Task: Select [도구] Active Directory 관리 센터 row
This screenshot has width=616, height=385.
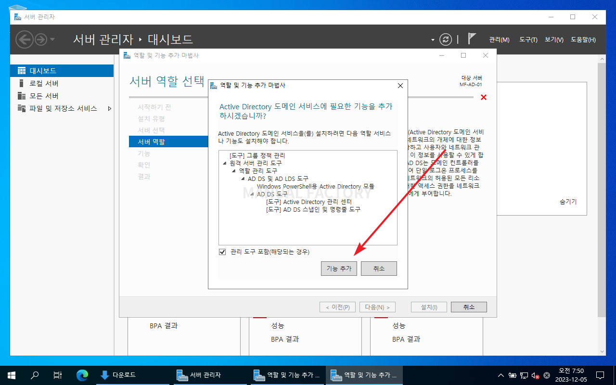Action: [x=309, y=202]
